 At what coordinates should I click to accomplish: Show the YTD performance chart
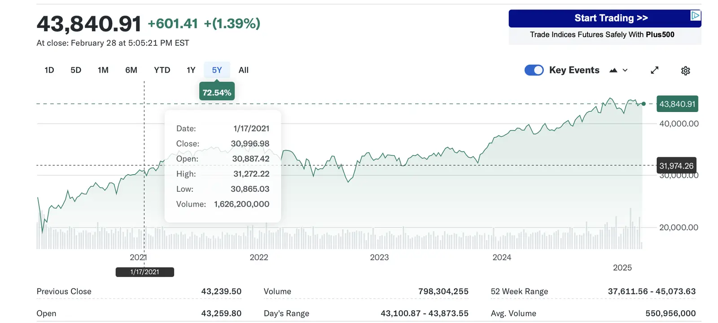162,70
